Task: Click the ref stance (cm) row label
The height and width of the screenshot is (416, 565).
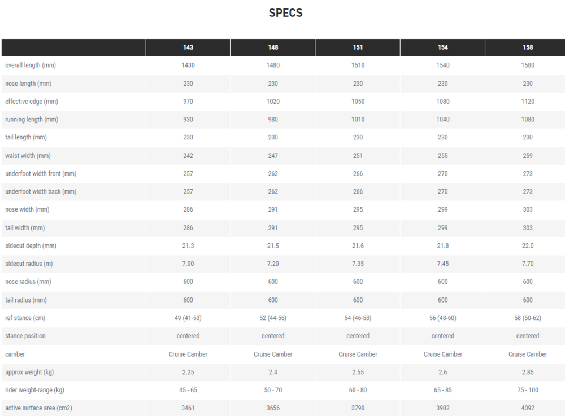Action: pos(25,318)
